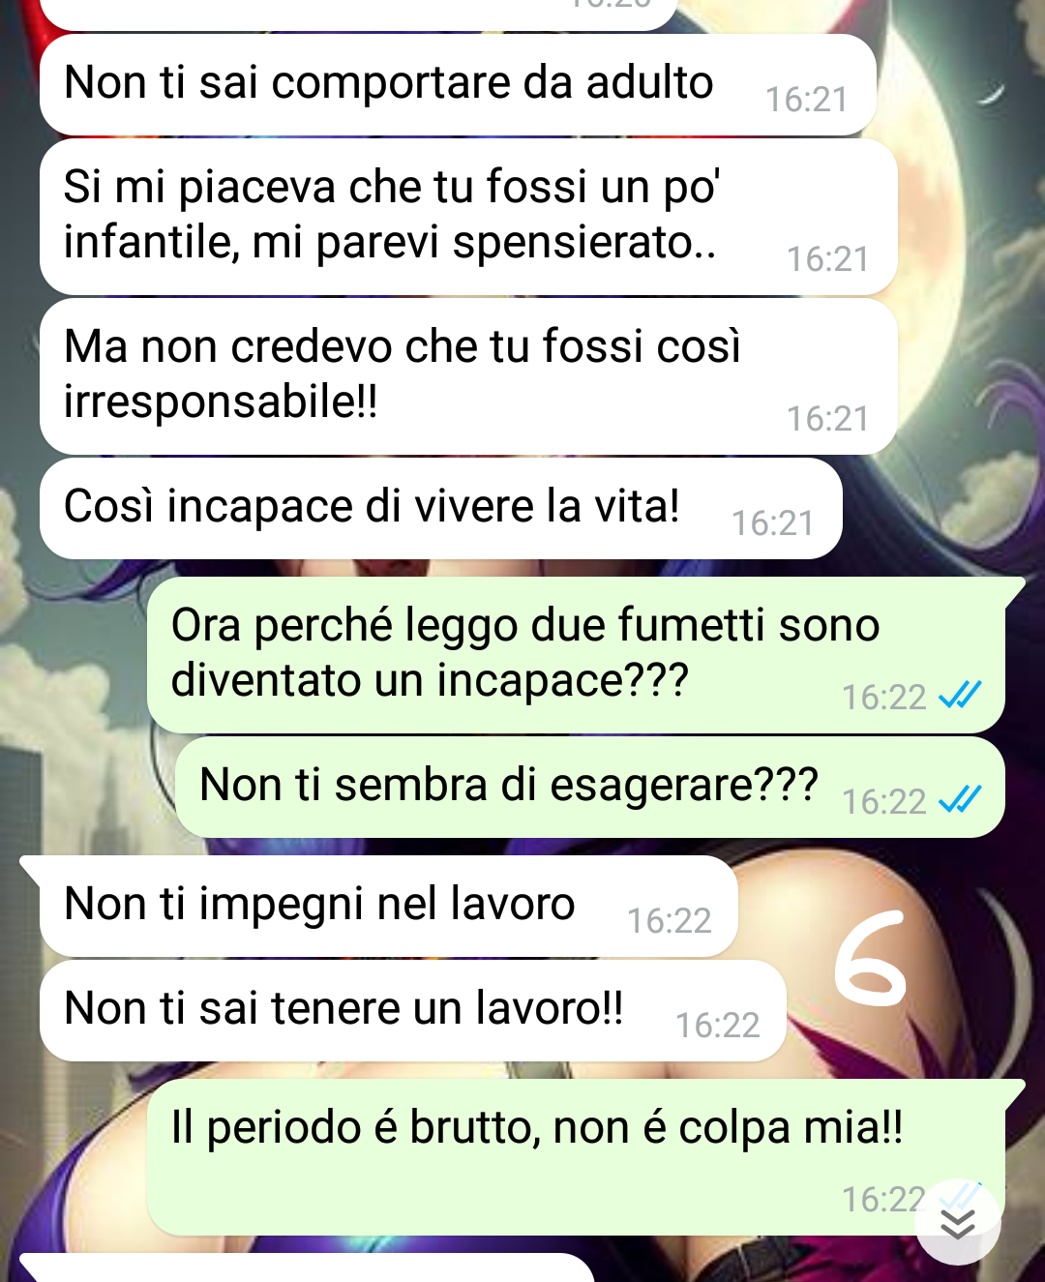This screenshot has width=1045, height=1282.
Task: Tap read receipt ticks on 'diventato un incapace???' message
Action: [960, 695]
